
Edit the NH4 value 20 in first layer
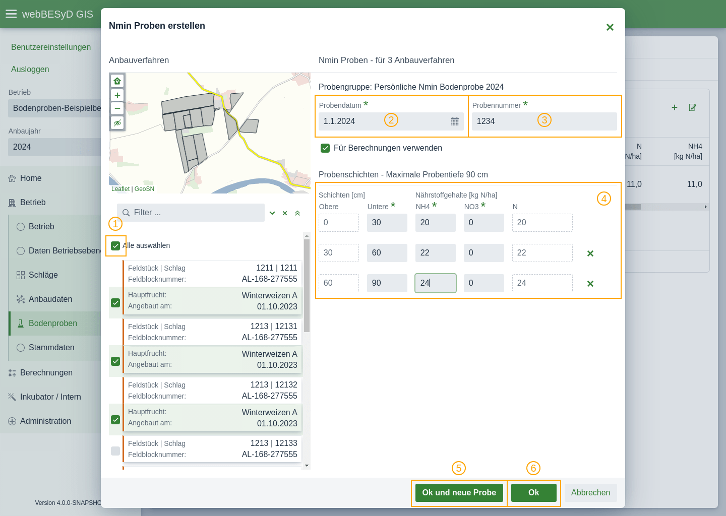pos(436,223)
